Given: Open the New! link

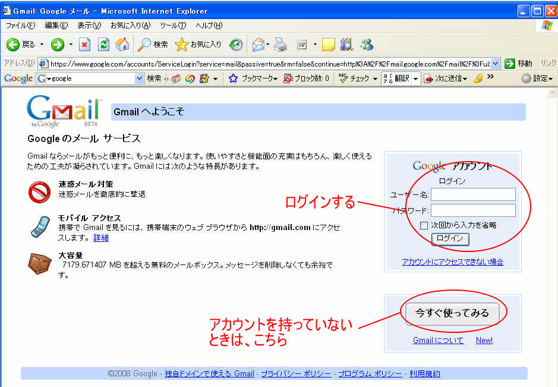Looking at the screenshot, I should (484, 341).
